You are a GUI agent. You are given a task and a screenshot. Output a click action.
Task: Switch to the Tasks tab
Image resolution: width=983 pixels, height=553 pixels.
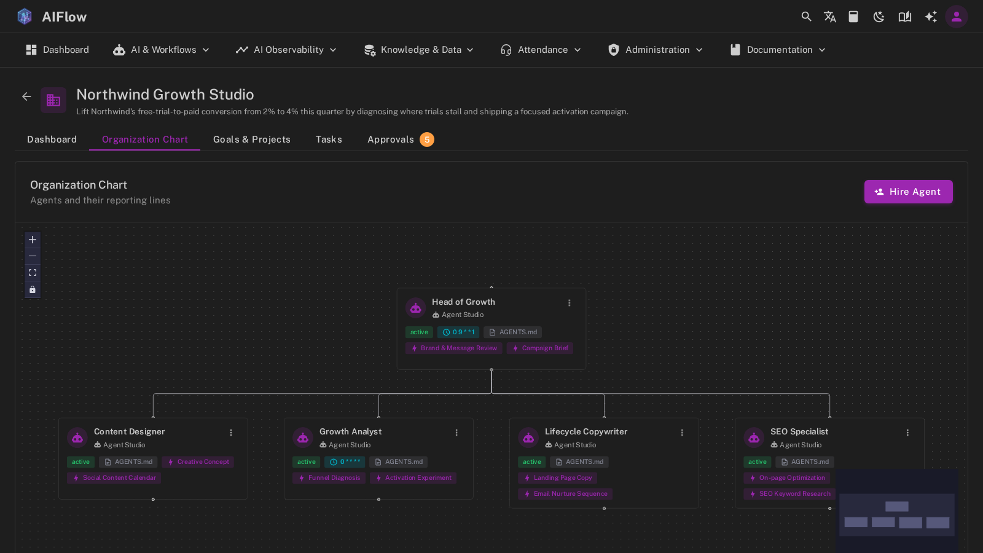[x=329, y=139]
